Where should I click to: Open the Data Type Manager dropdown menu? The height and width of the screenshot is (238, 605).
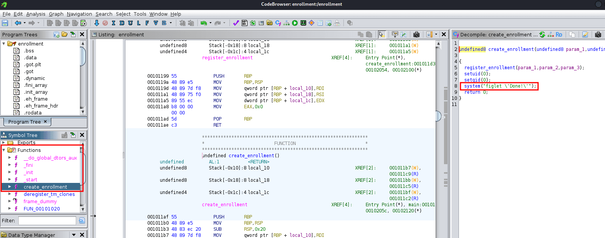[x=74, y=235]
